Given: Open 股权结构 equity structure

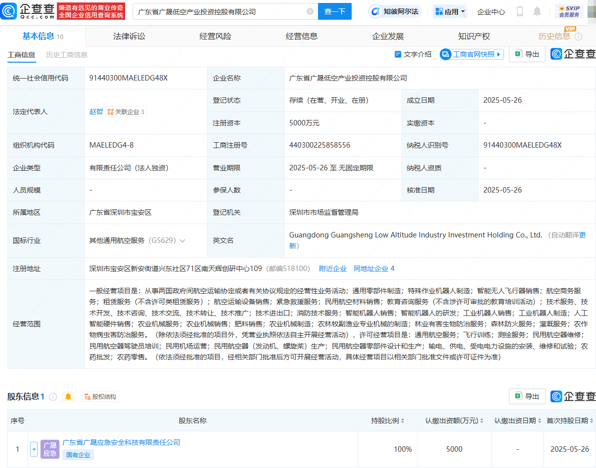Looking at the screenshot, I should coord(100,396).
